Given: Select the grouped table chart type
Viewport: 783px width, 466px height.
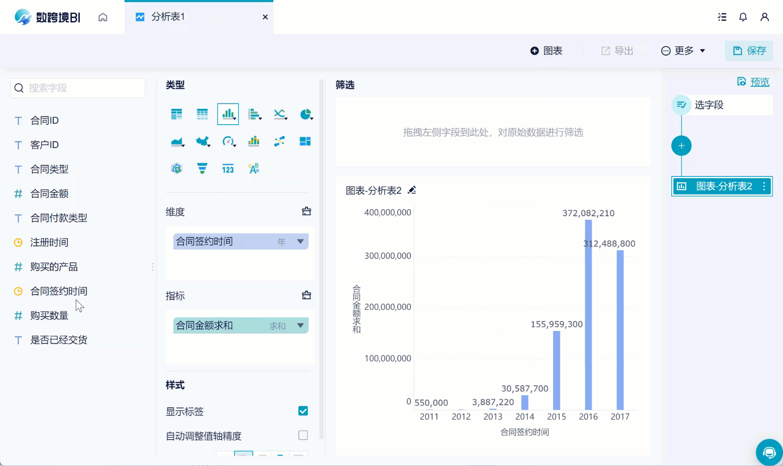Looking at the screenshot, I should click(176, 114).
